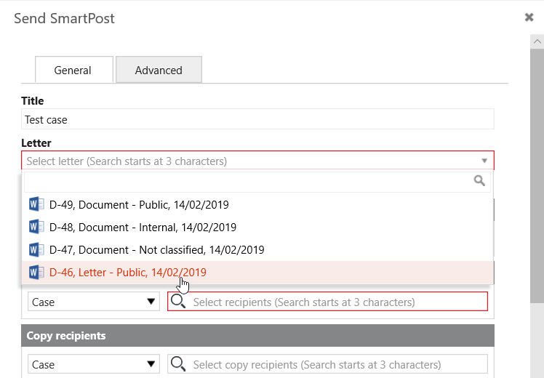Image resolution: width=544 pixels, height=378 pixels.
Task: Switch to the Advanced tab
Action: click(x=159, y=71)
